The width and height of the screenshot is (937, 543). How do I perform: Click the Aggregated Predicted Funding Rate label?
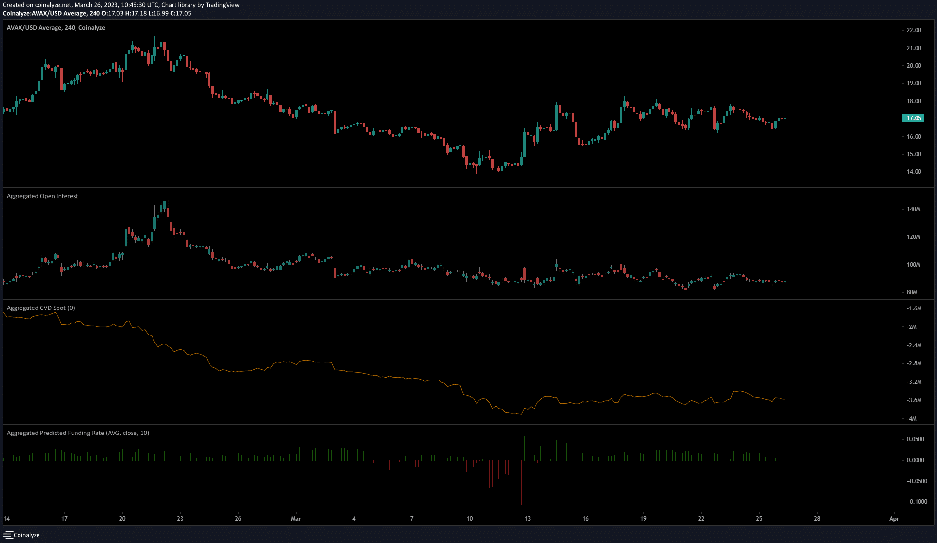tap(78, 433)
